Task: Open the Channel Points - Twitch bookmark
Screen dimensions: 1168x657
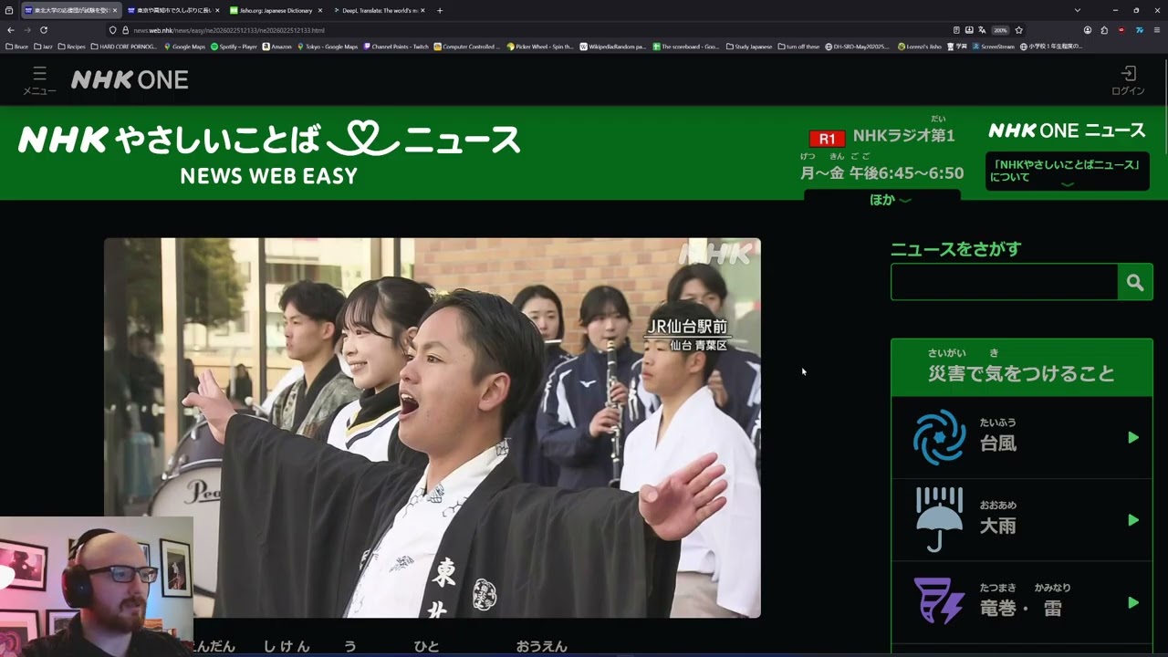Action: [x=396, y=47]
